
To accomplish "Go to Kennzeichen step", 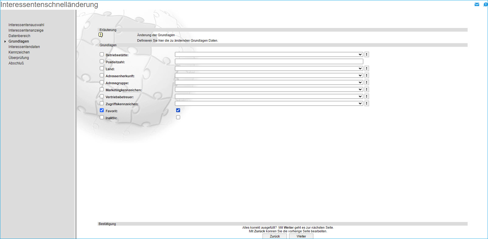I will pos(19,52).
